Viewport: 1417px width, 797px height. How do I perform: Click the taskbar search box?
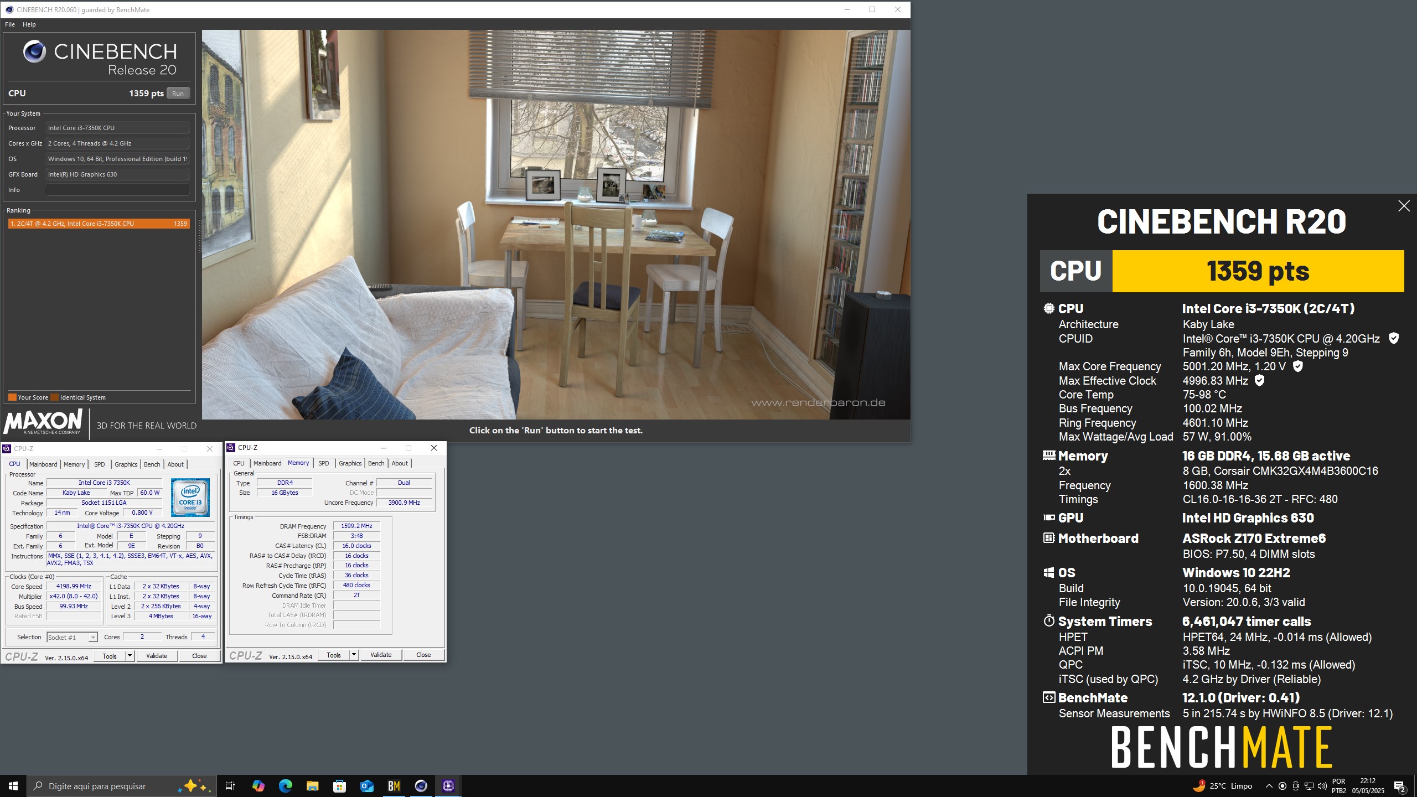(122, 786)
